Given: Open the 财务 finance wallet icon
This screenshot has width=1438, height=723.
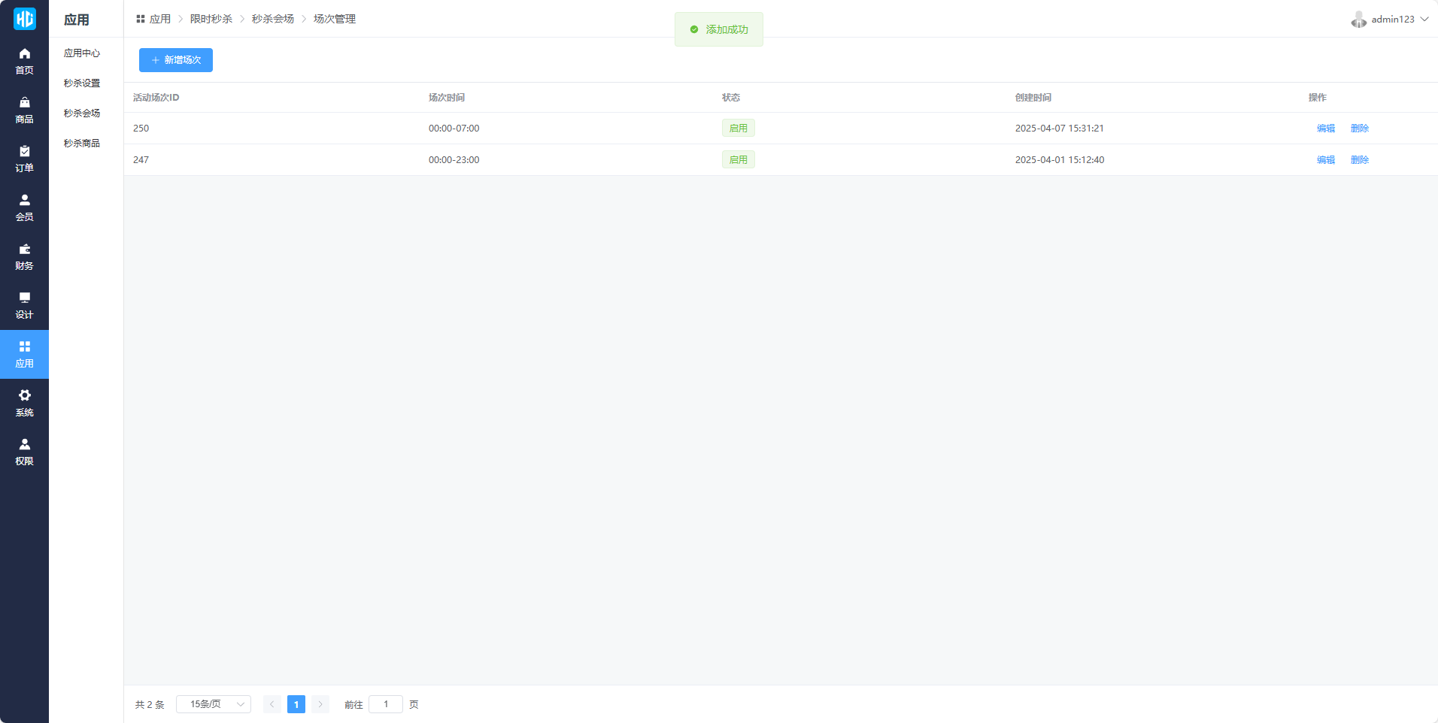Looking at the screenshot, I should click(x=24, y=250).
